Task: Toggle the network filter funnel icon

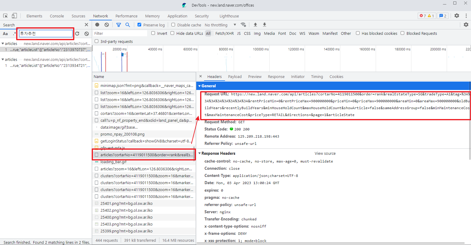Action: 119,25
